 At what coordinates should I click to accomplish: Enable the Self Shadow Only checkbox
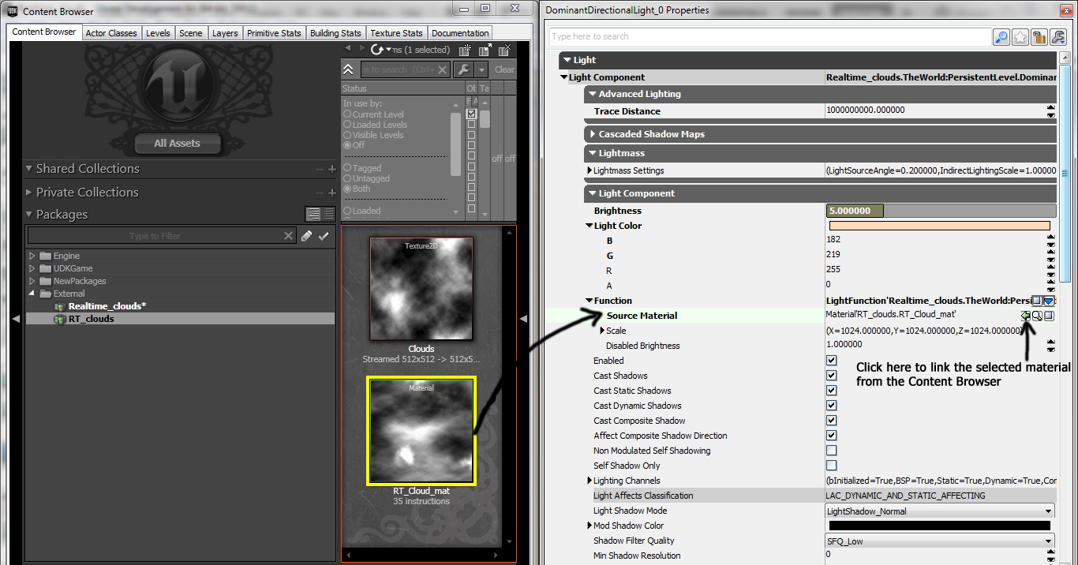831,465
